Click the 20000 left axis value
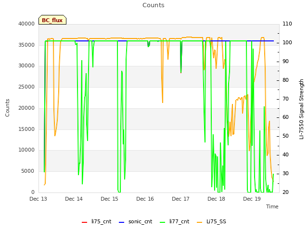Screen dimensions: 308x231 click(26, 108)
